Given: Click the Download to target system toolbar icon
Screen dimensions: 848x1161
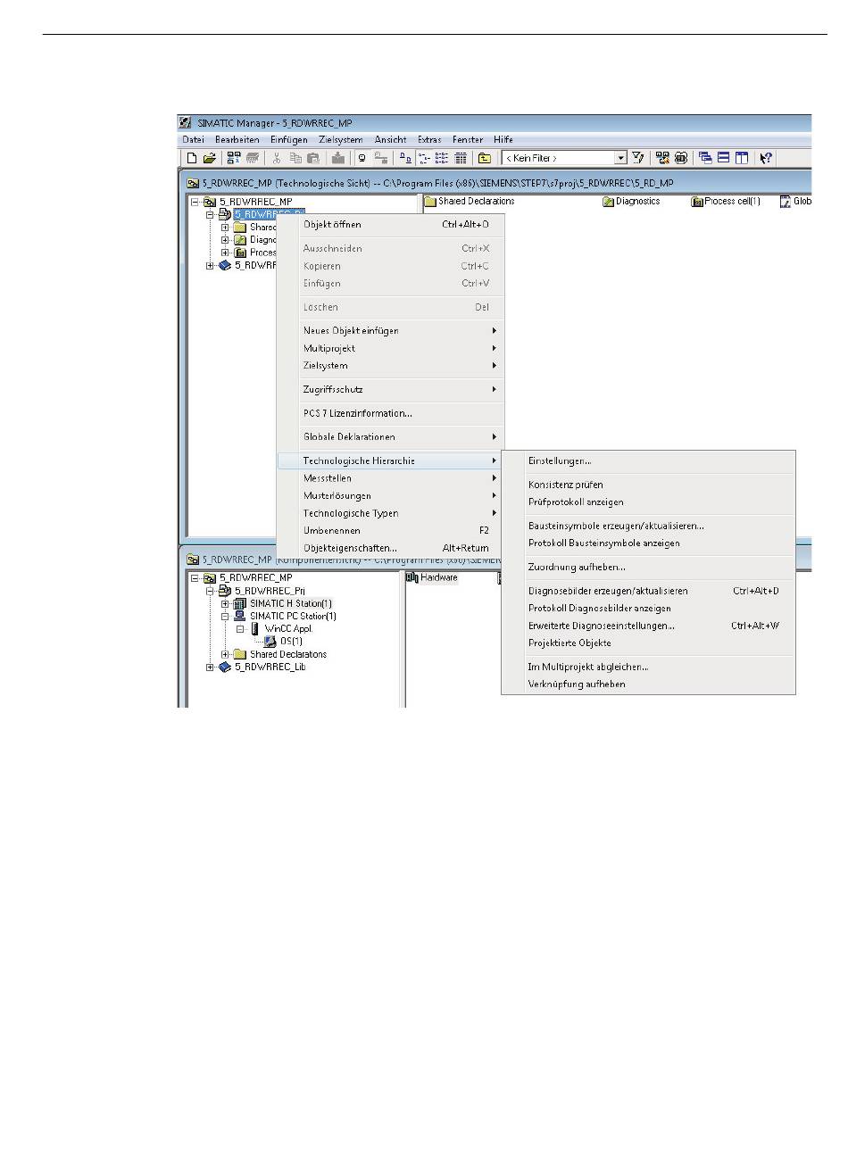Looking at the screenshot, I should coord(338,158).
